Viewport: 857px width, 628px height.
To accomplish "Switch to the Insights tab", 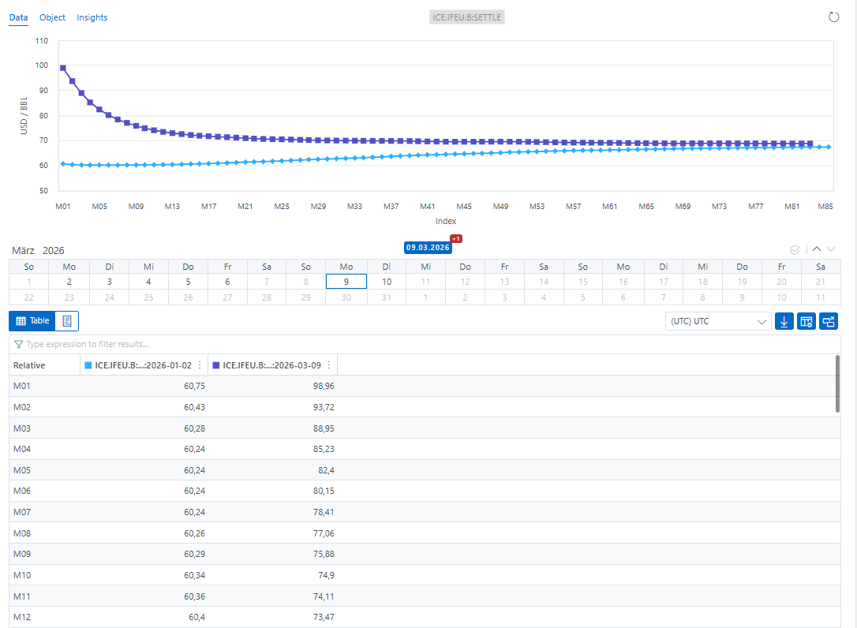I will [92, 17].
